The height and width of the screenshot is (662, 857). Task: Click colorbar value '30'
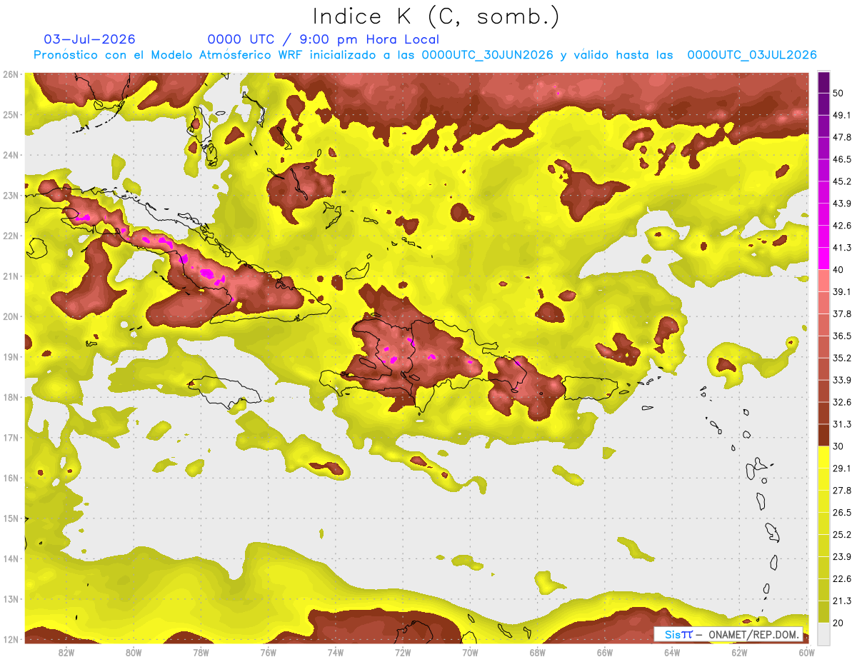[x=838, y=446]
